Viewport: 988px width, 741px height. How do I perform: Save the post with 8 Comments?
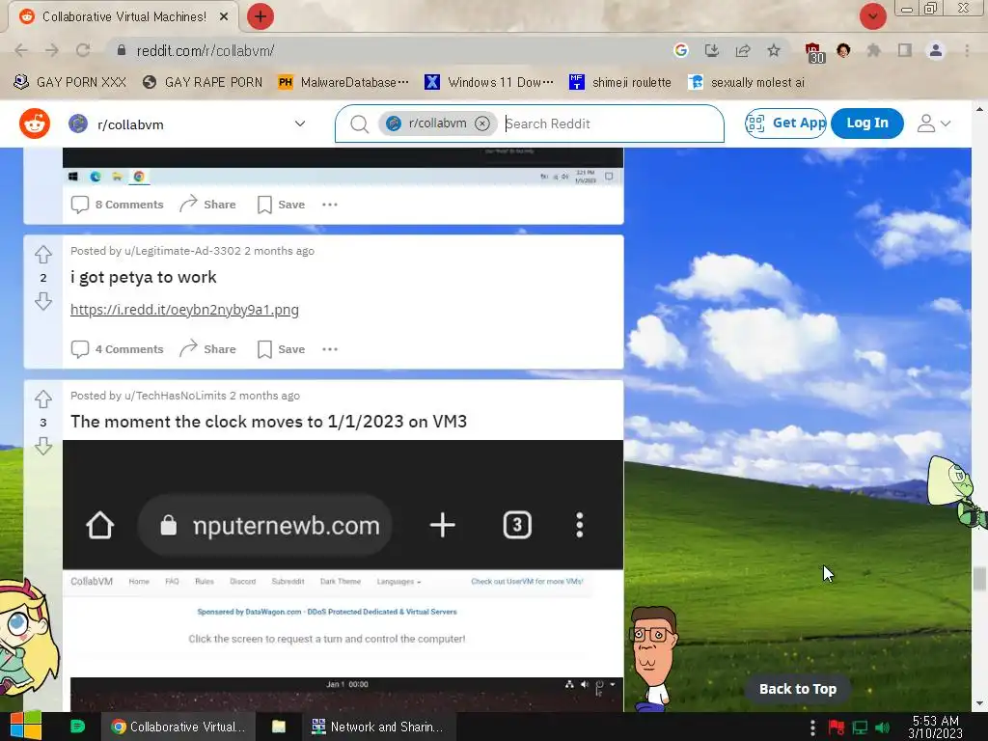point(281,205)
